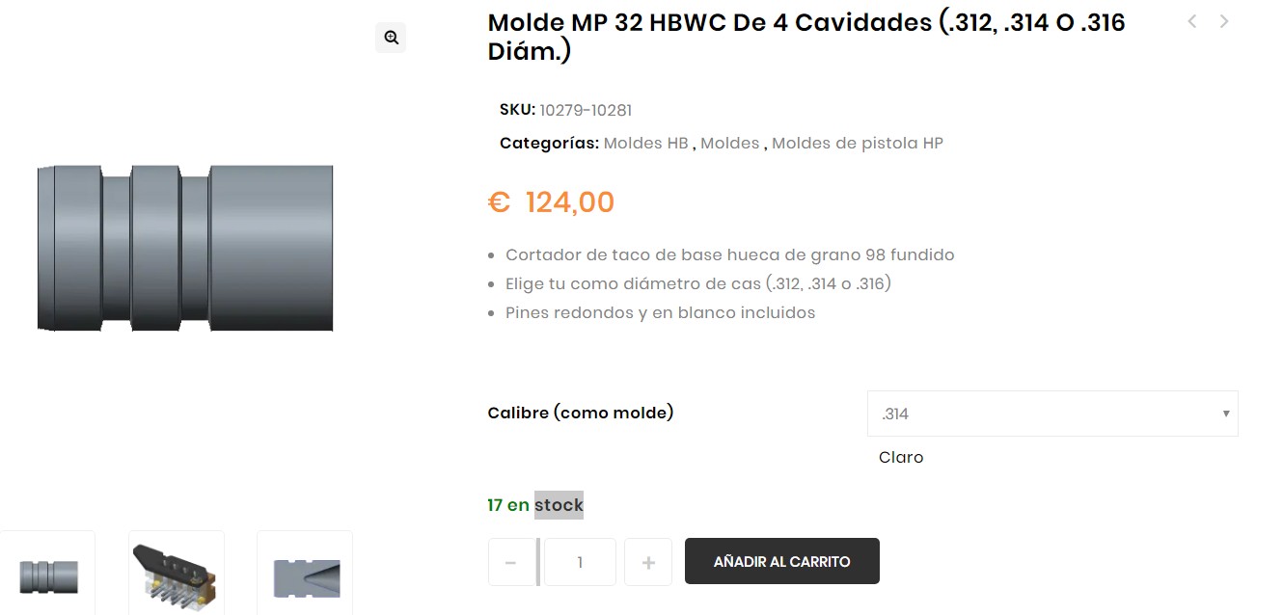Viewport: 1283px width, 615px height.
Task: Go to next product with right chevron
Action: pos(1224,21)
